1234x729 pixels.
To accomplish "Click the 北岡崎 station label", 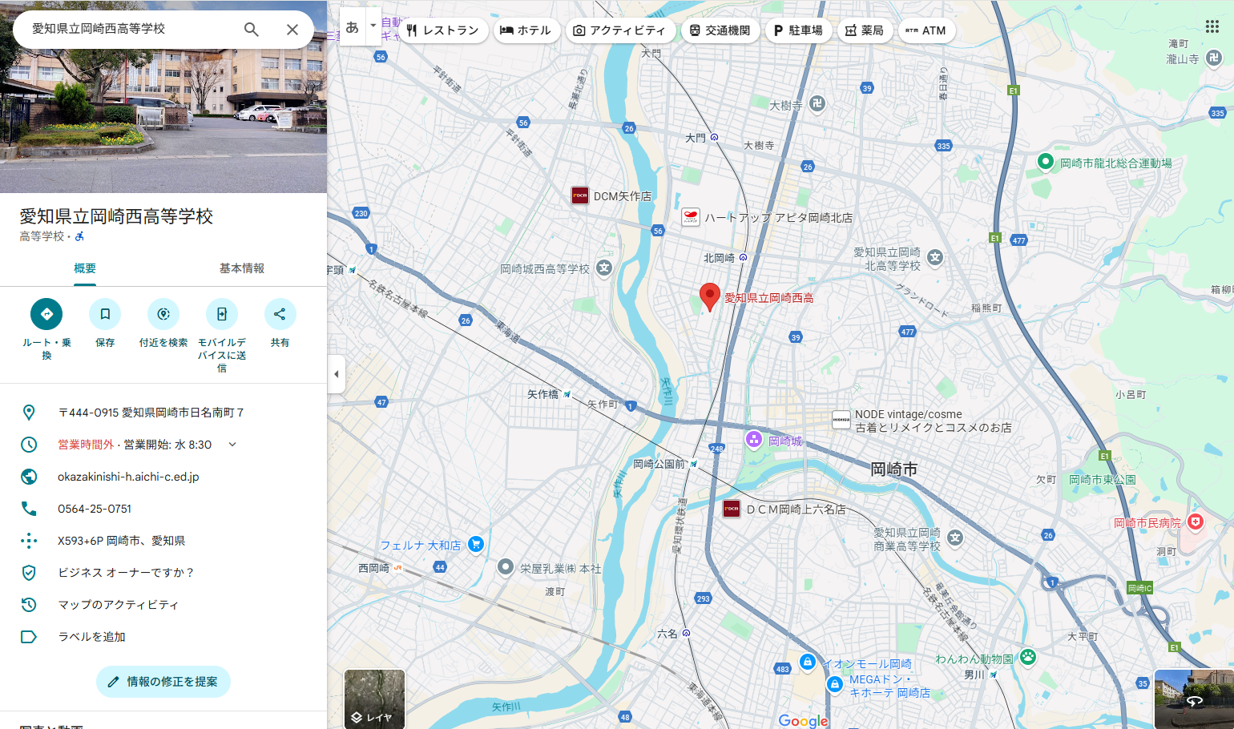I will pyautogui.click(x=719, y=258).
